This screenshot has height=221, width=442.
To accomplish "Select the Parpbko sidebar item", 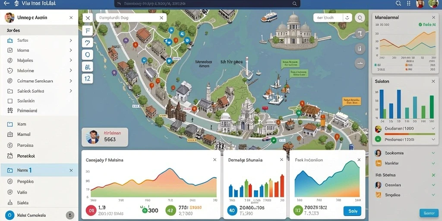I will (x=39, y=182).
